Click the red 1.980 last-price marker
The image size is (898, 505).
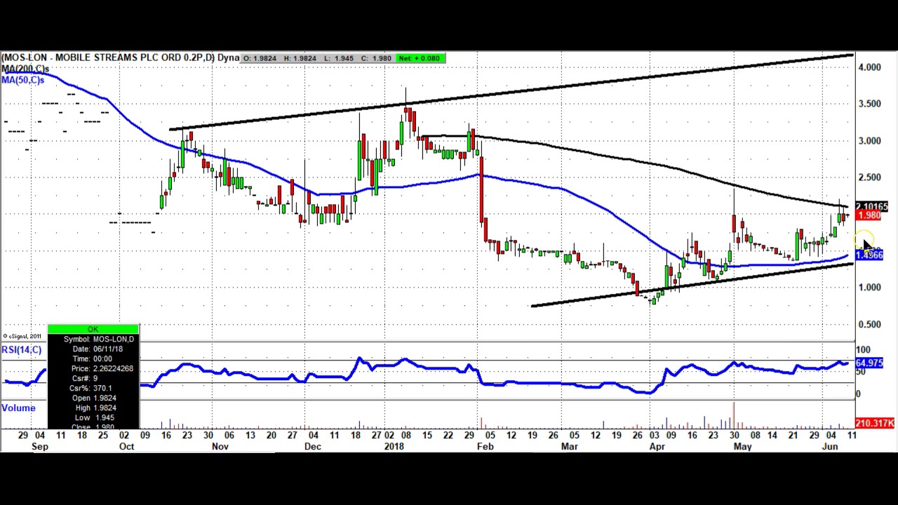(x=869, y=215)
